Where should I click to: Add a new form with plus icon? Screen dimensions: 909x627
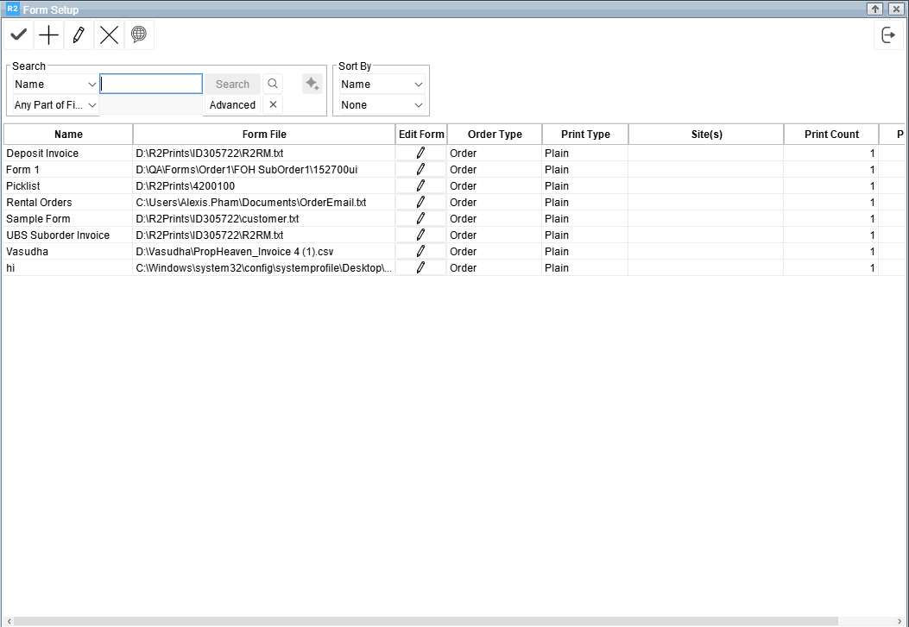[x=49, y=35]
